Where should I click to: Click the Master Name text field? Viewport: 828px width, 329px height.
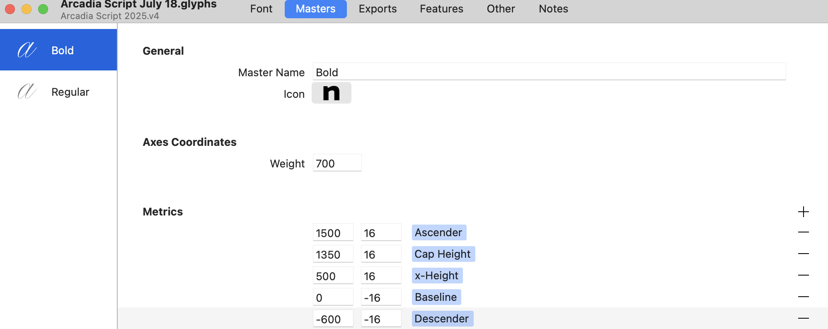pos(549,72)
